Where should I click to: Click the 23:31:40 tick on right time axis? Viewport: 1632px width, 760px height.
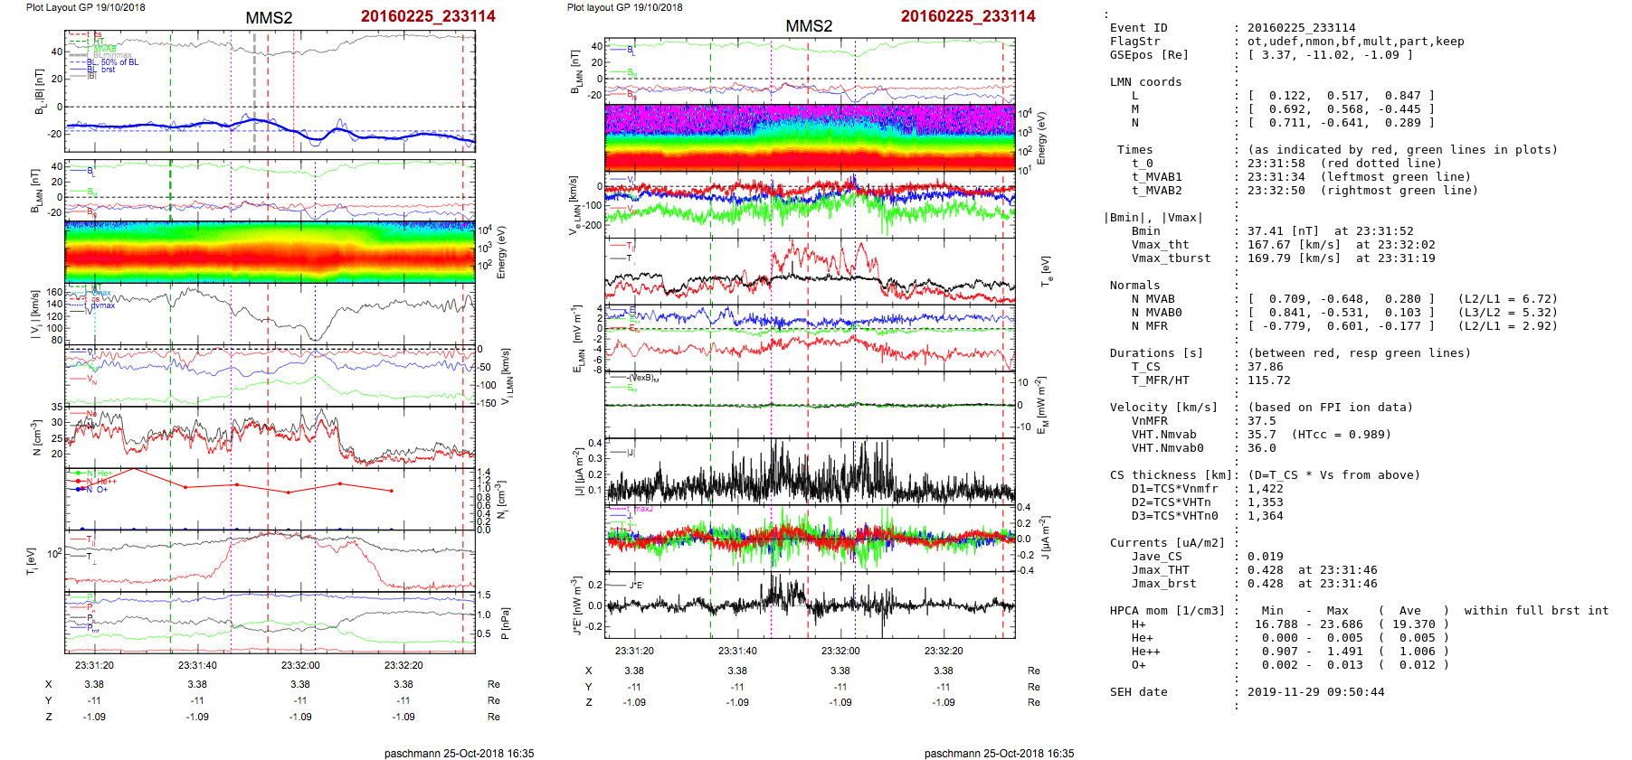[737, 651]
